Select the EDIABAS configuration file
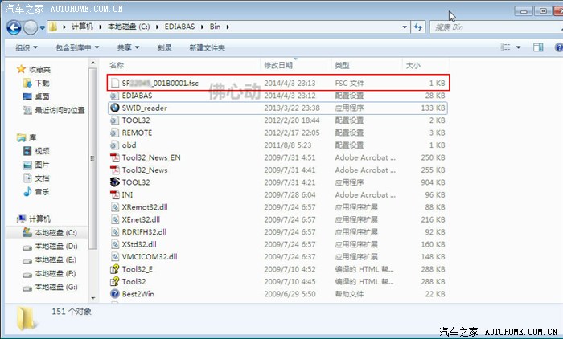The height and width of the screenshot is (339, 563). click(139, 95)
